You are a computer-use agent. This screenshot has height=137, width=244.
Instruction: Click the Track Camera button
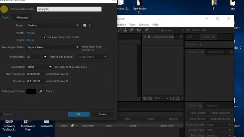coord(197,113)
